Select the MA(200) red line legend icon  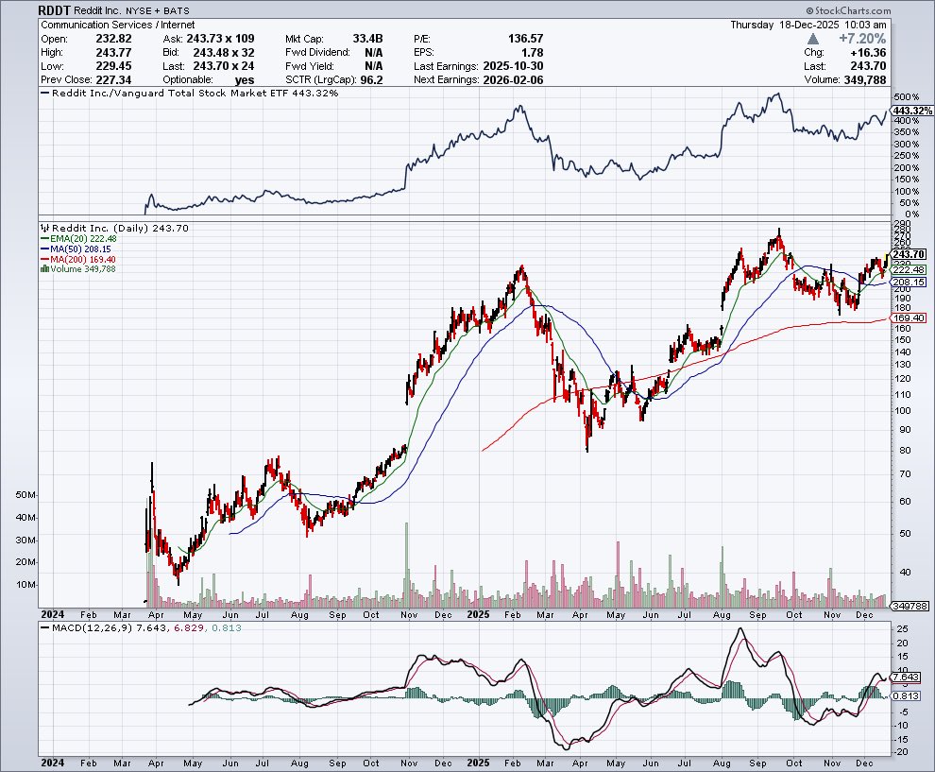44,256
